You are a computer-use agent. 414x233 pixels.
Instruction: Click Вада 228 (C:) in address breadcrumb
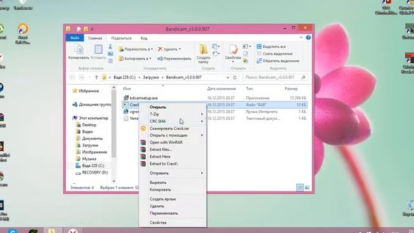[124, 78]
